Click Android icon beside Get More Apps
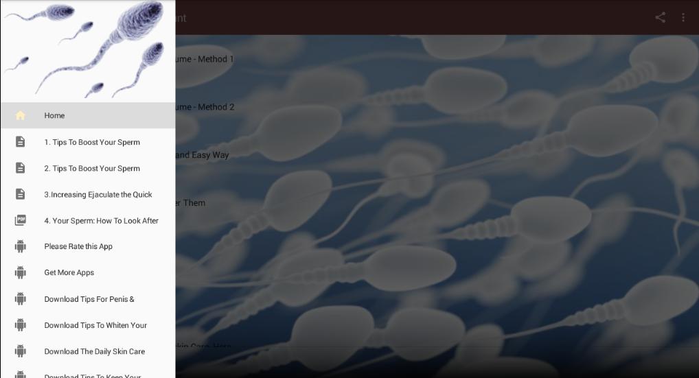 [21, 272]
